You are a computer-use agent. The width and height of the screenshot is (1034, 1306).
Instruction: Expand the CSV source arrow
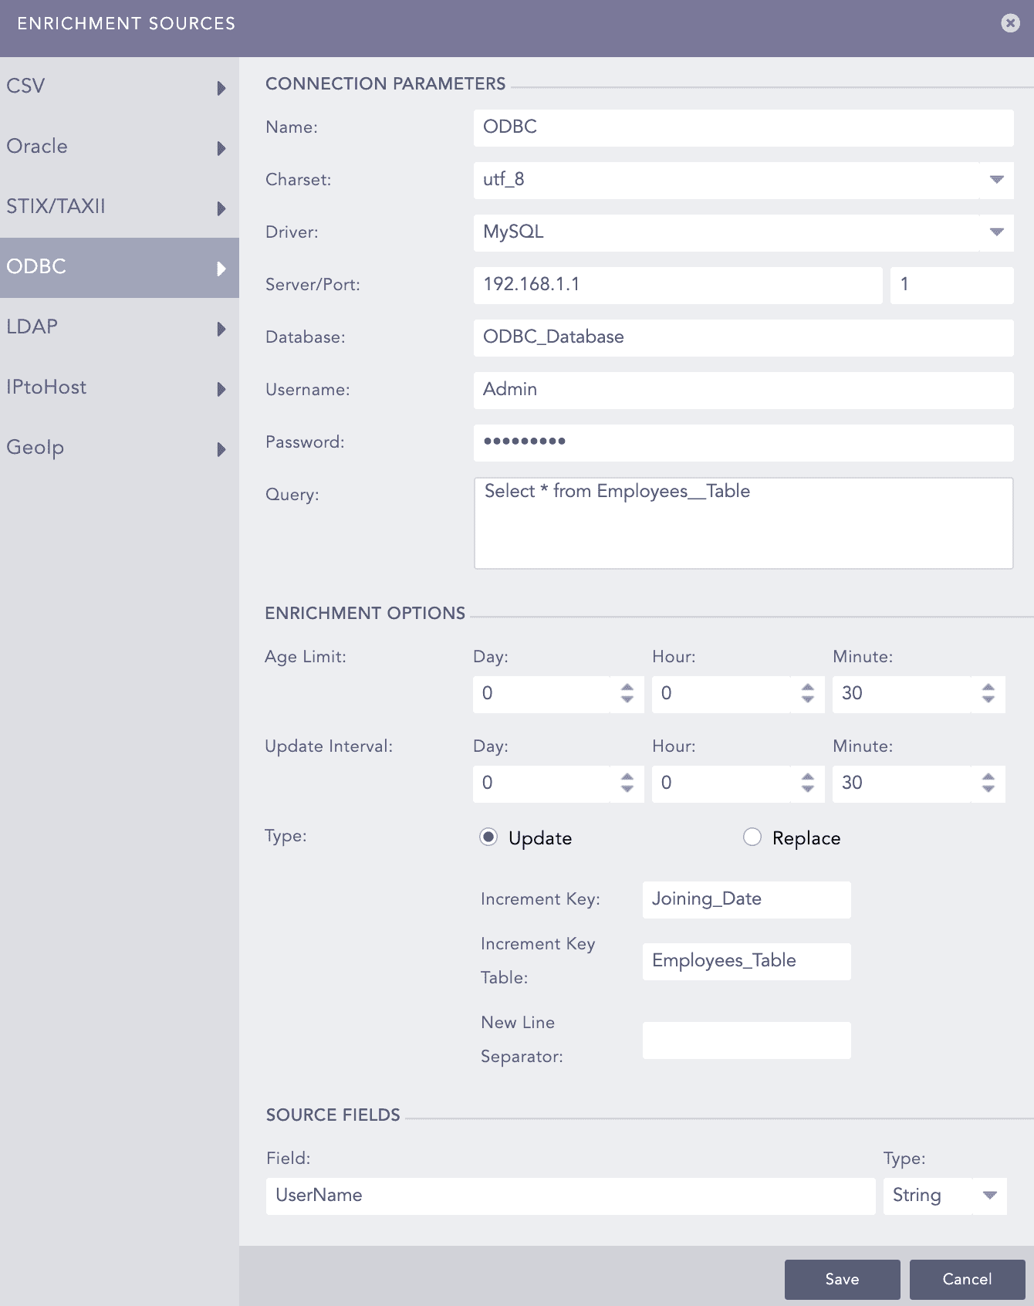point(221,88)
